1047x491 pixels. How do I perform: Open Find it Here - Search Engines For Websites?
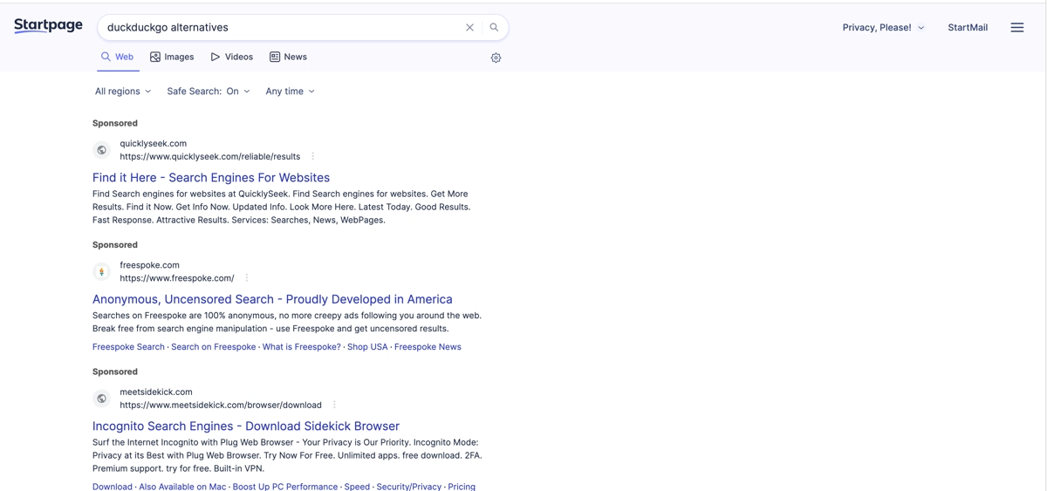[x=211, y=177]
